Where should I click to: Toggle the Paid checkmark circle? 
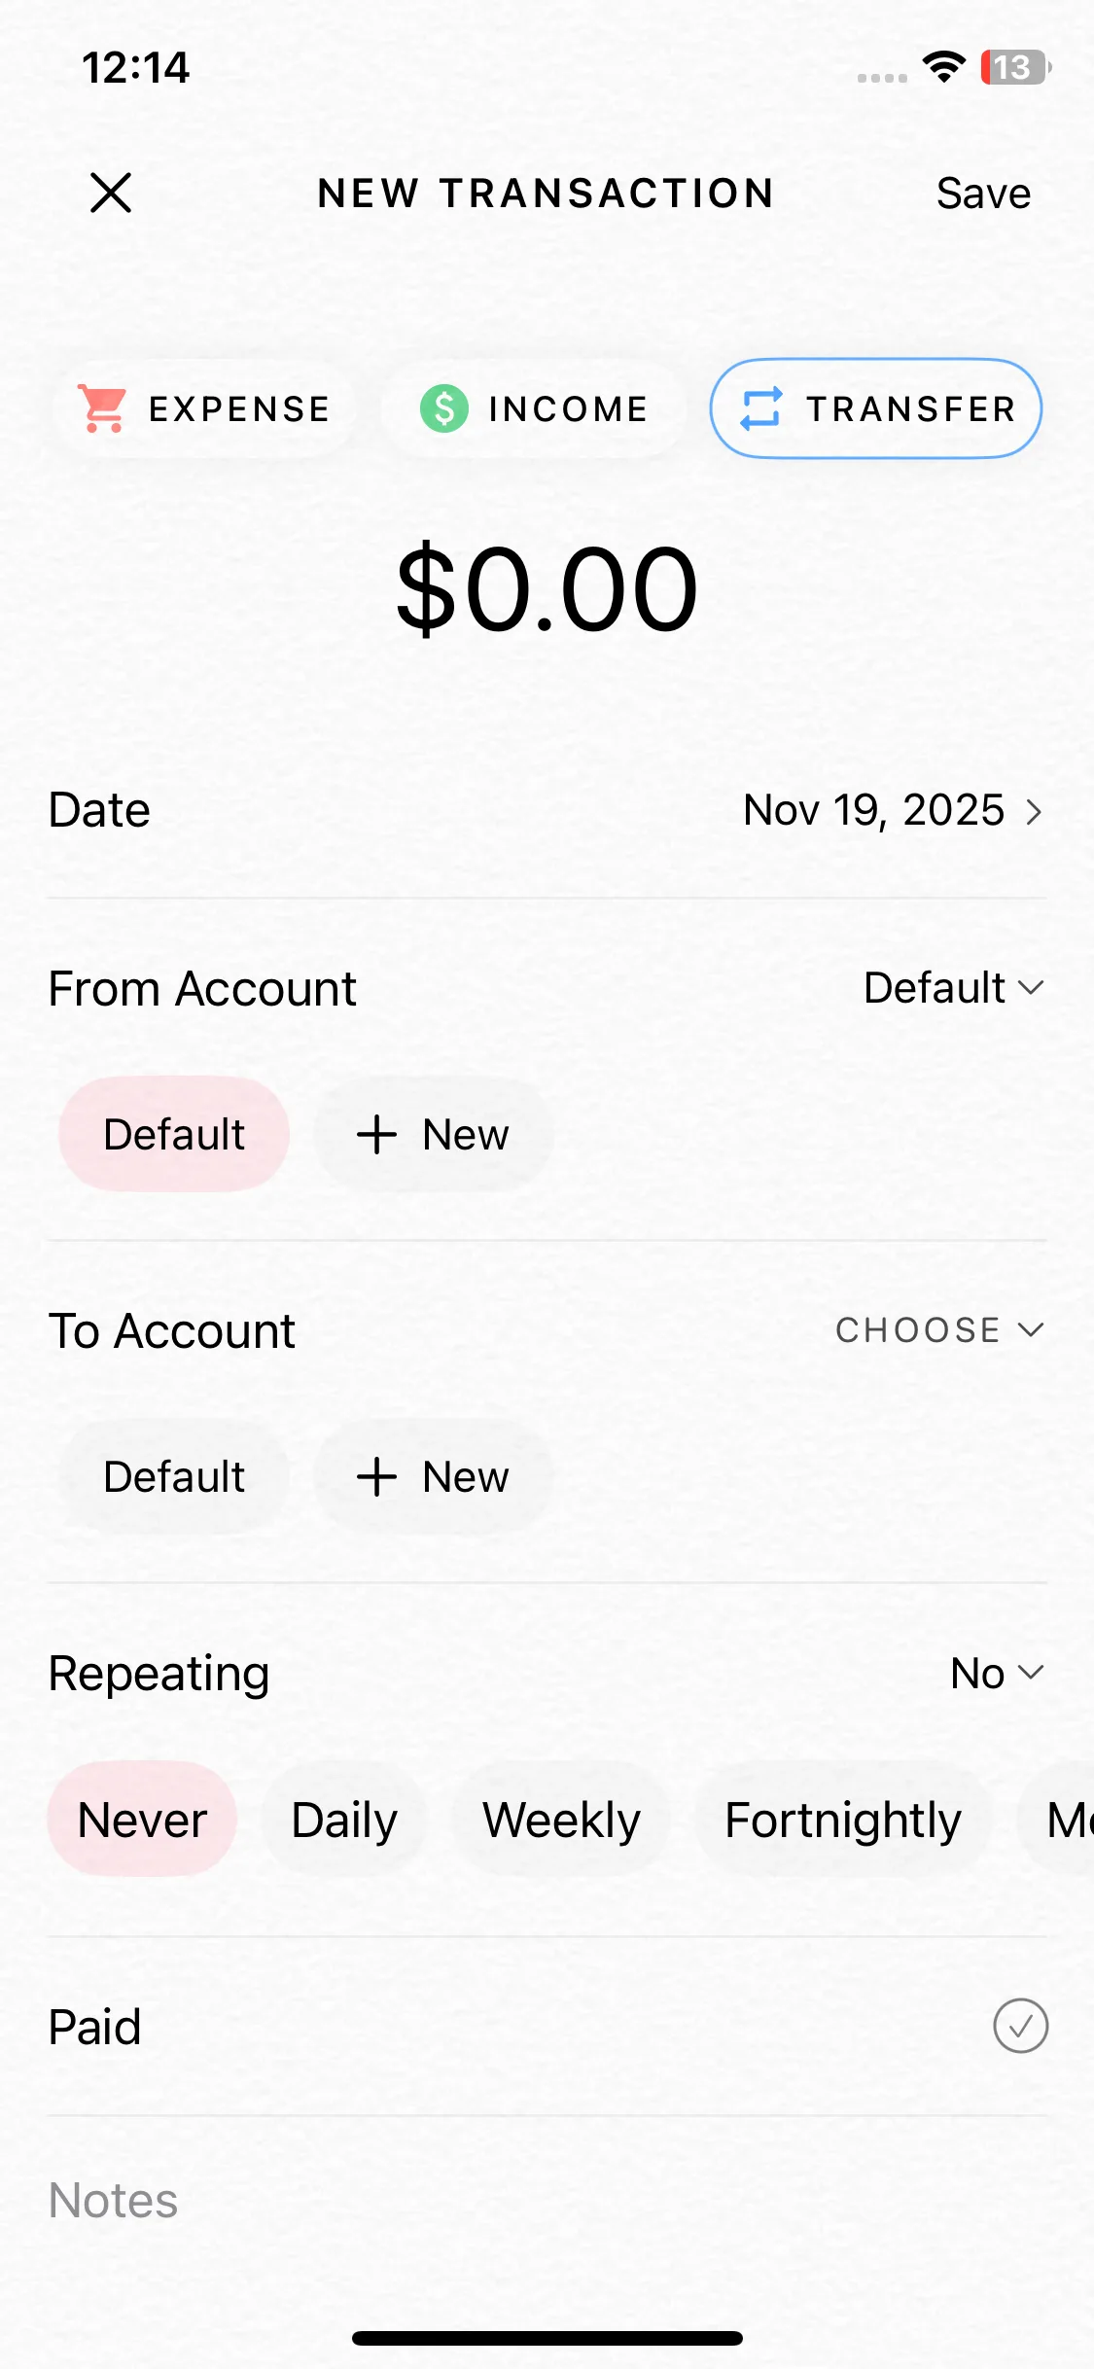(x=1020, y=2026)
